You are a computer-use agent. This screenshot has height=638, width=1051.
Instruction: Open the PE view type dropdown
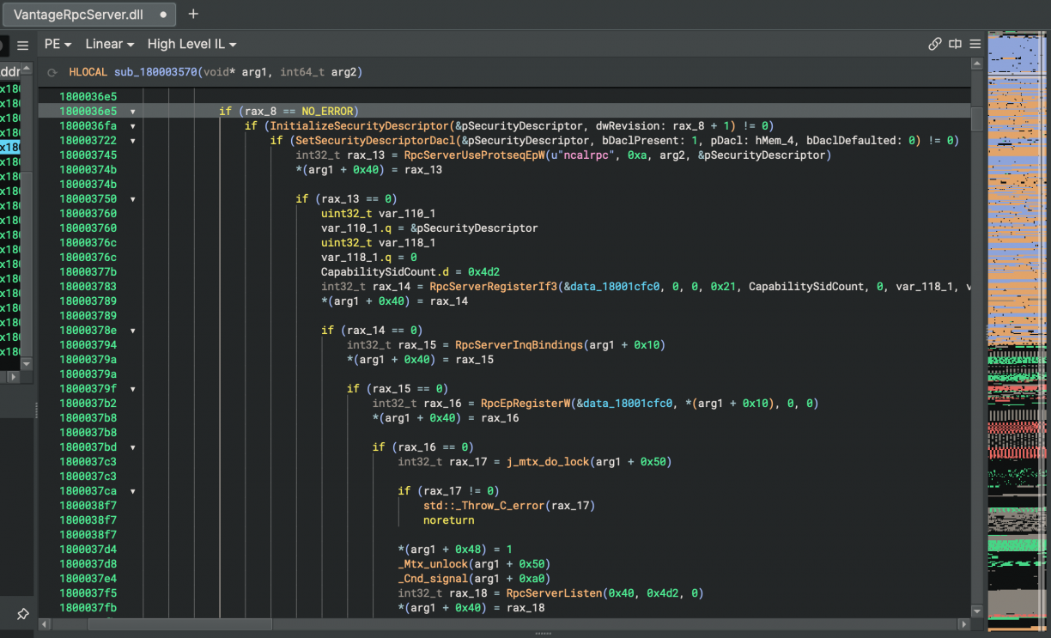(58, 44)
